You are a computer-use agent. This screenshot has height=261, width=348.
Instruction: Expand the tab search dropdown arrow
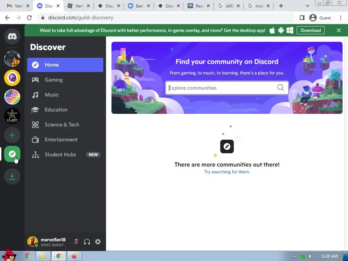(x=307, y=6)
